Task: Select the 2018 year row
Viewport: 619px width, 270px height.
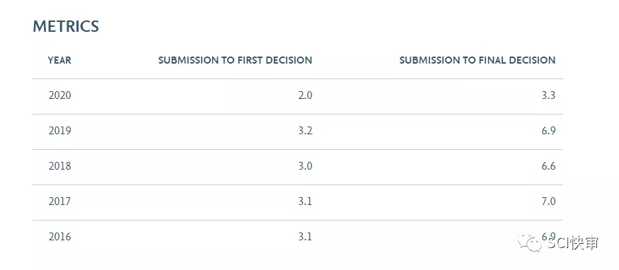Action: tap(298, 167)
